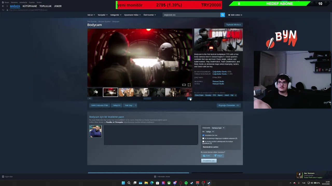
Task: Open Windows taskbar search
Action: click(x=129, y=183)
